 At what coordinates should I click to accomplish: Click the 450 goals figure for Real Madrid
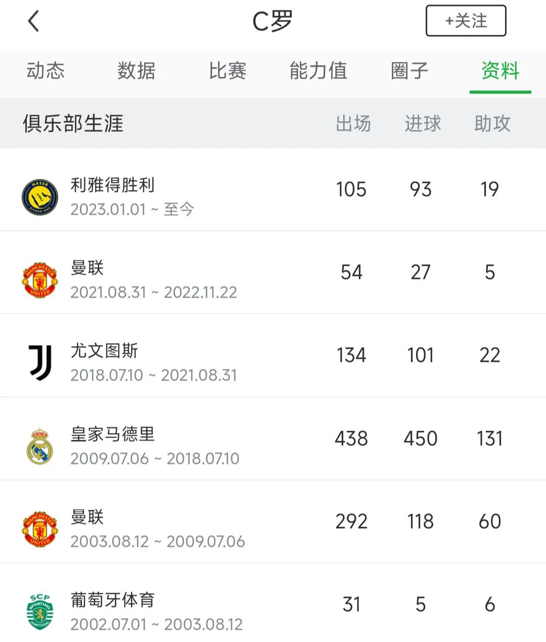[421, 438]
